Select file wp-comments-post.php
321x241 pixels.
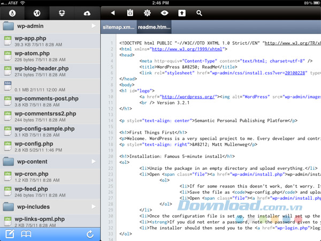tap(50, 101)
